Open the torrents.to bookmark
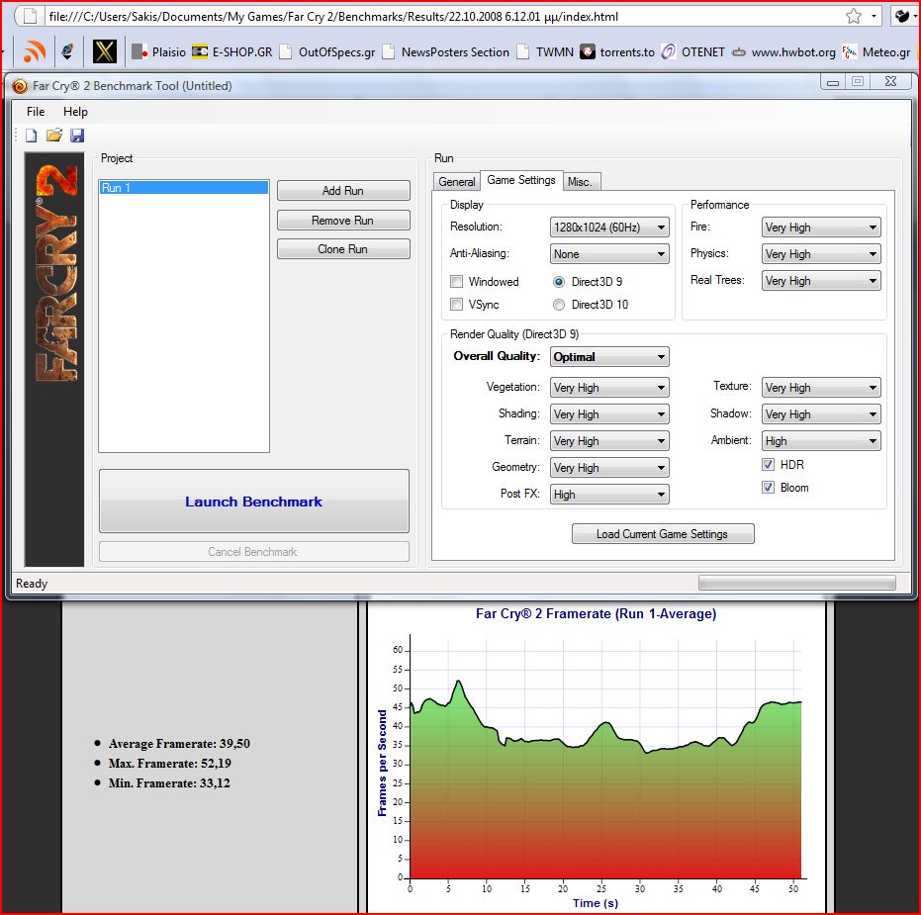Image resolution: width=921 pixels, height=915 pixels. (x=617, y=52)
